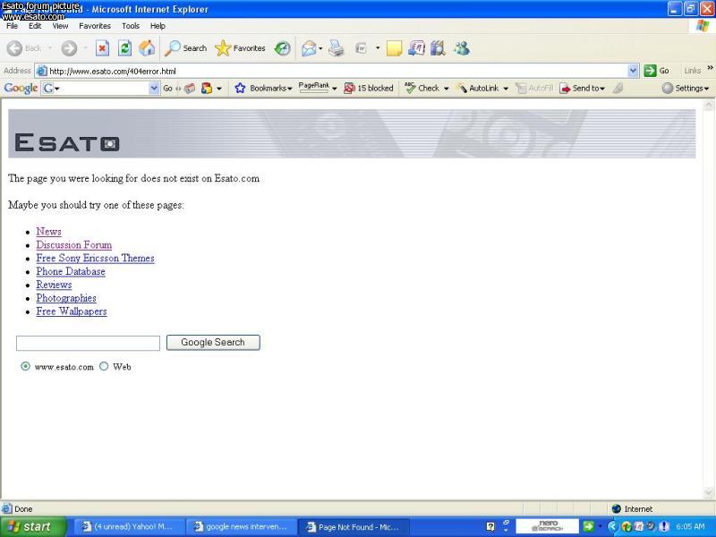Switch to Yahoo Mail taskbar window
716x537 pixels.
128,527
